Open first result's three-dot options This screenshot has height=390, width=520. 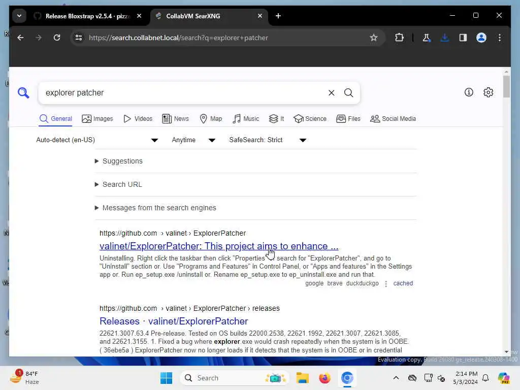pos(386,284)
